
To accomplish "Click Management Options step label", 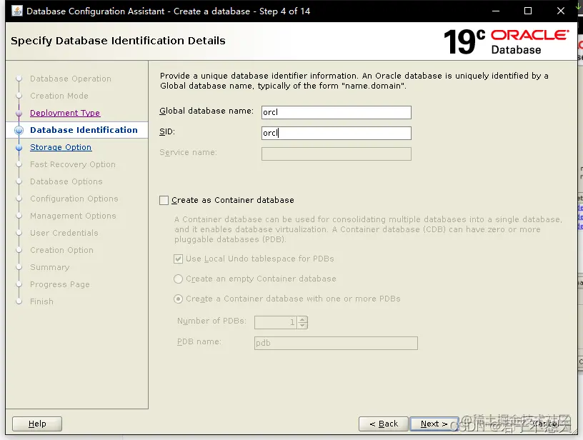I will pos(73,216).
